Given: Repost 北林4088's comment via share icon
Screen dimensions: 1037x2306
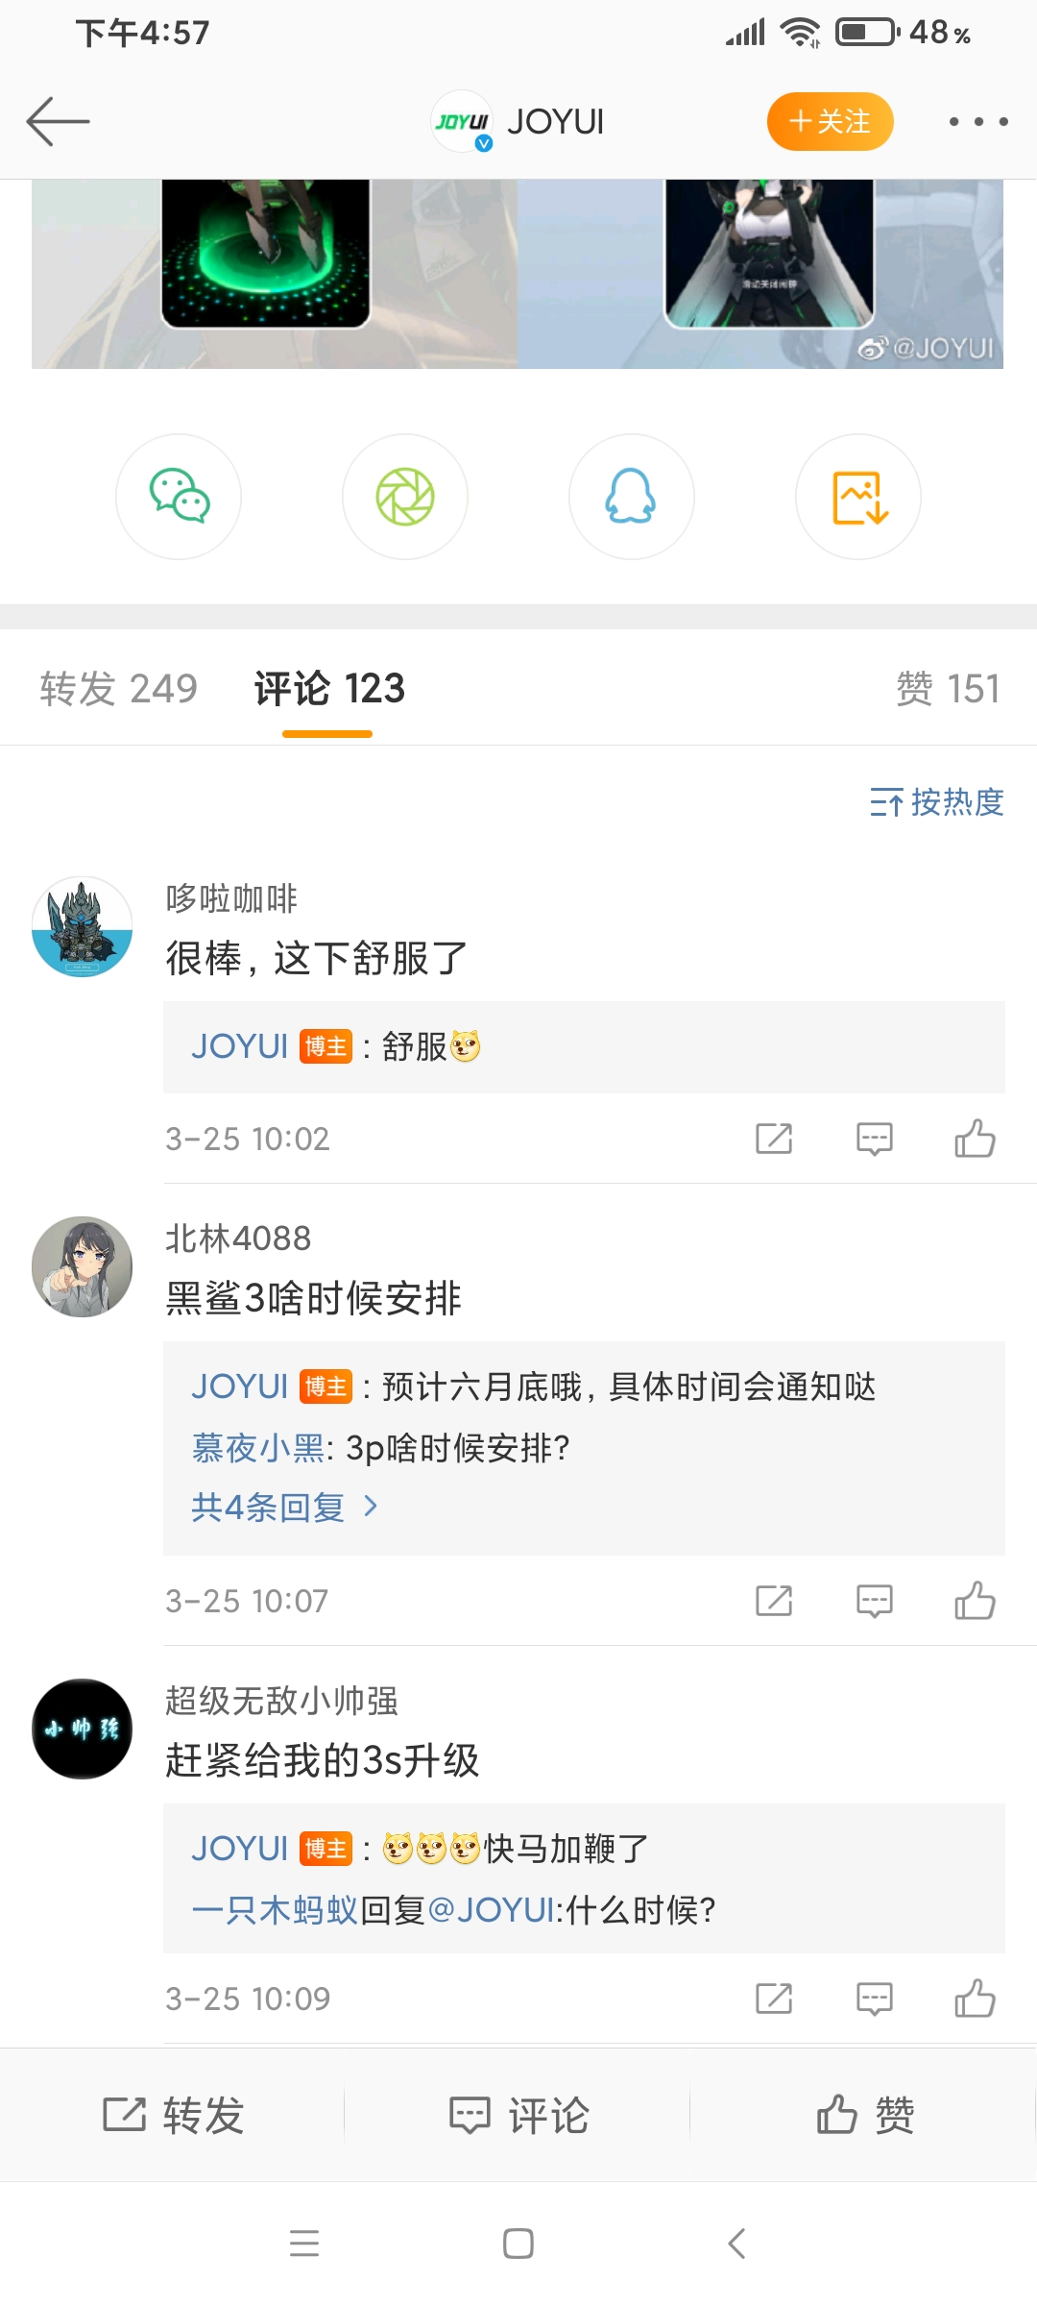Looking at the screenshot, I should [x=774, y=1601].
